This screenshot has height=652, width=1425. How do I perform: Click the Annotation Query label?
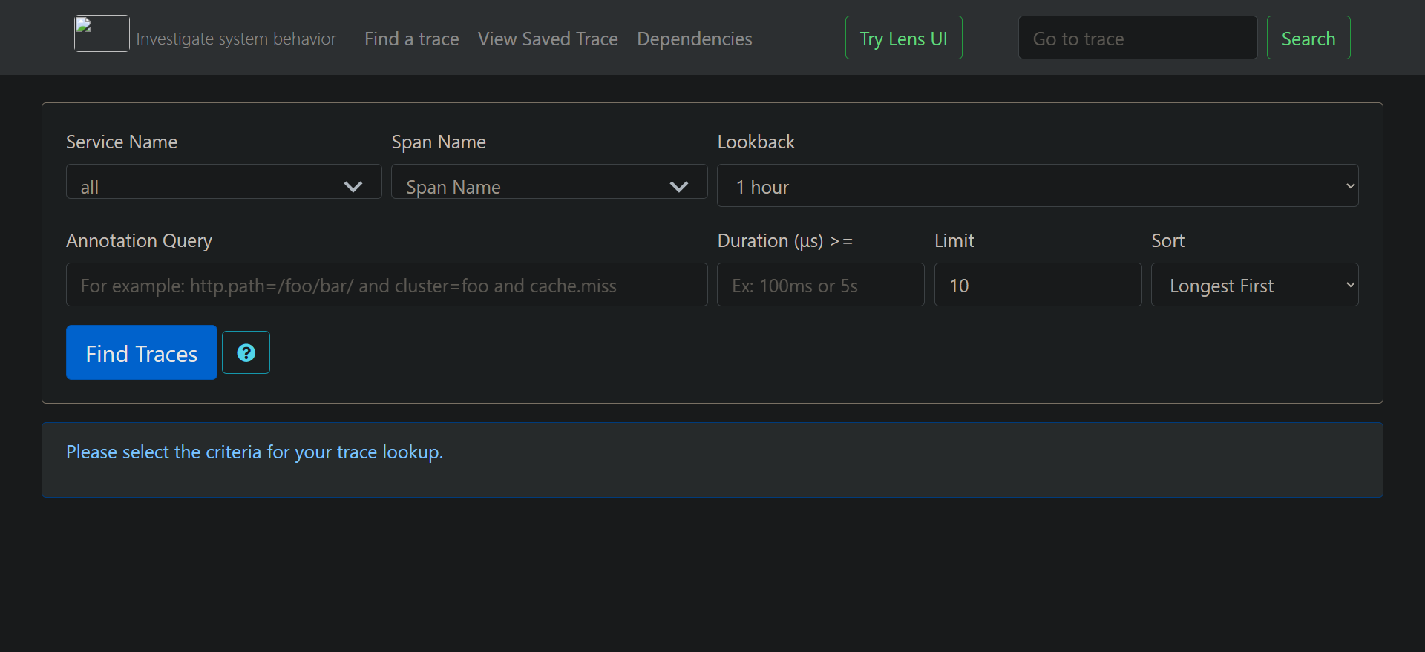click(139, 241)
